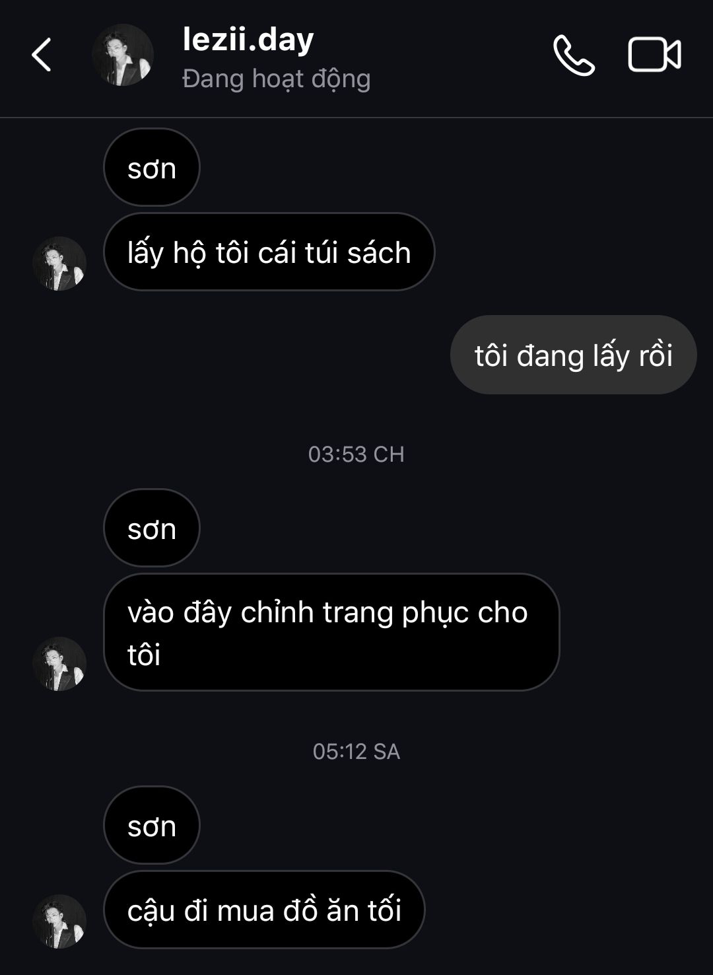This screenshot has height=975, width=713.
Task: Tap the 05:12 SA timestamp
Action: [356, 752]
